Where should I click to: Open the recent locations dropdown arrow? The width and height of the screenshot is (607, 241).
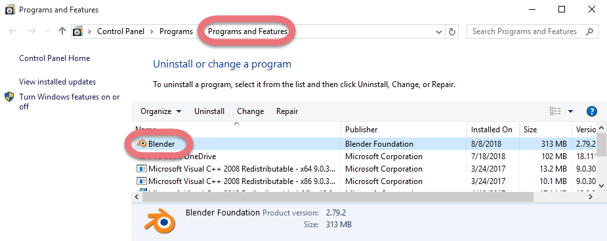[x=48, y=31]
